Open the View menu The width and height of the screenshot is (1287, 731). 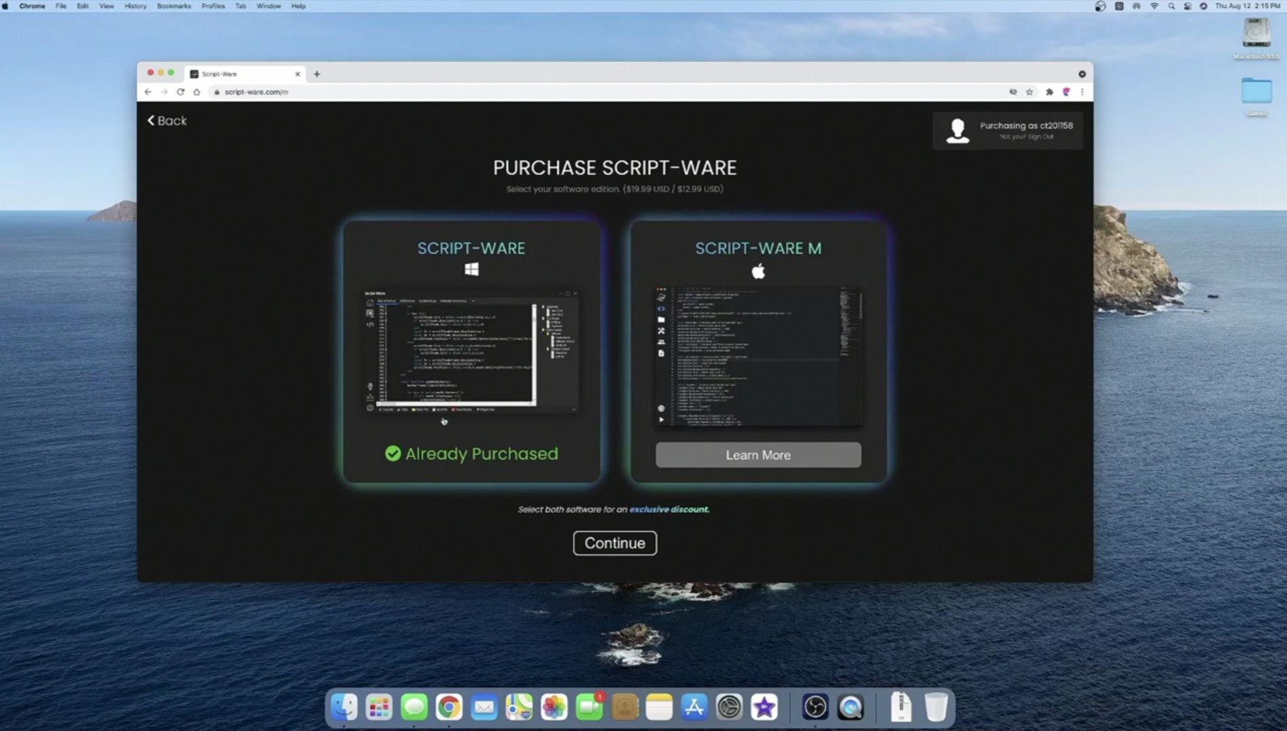[x=106, y=6]
